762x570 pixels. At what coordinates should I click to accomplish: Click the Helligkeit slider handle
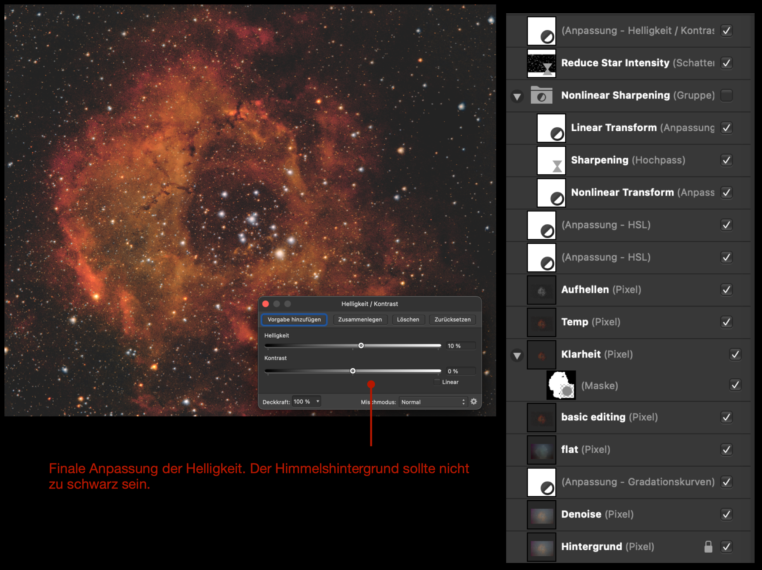[361, 346]
